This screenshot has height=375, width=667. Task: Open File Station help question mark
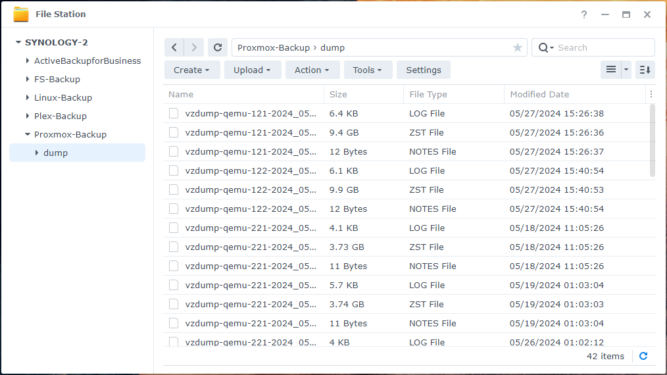tap(584, 14)
